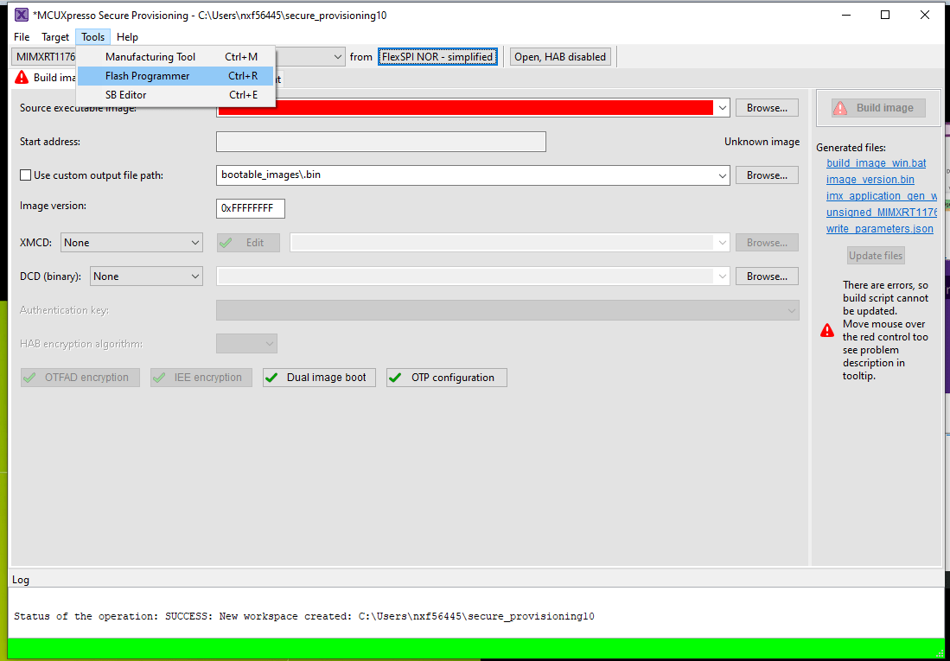Enable Use custom output file path
This screenshot has width=950, height=661.
point(25,175)
